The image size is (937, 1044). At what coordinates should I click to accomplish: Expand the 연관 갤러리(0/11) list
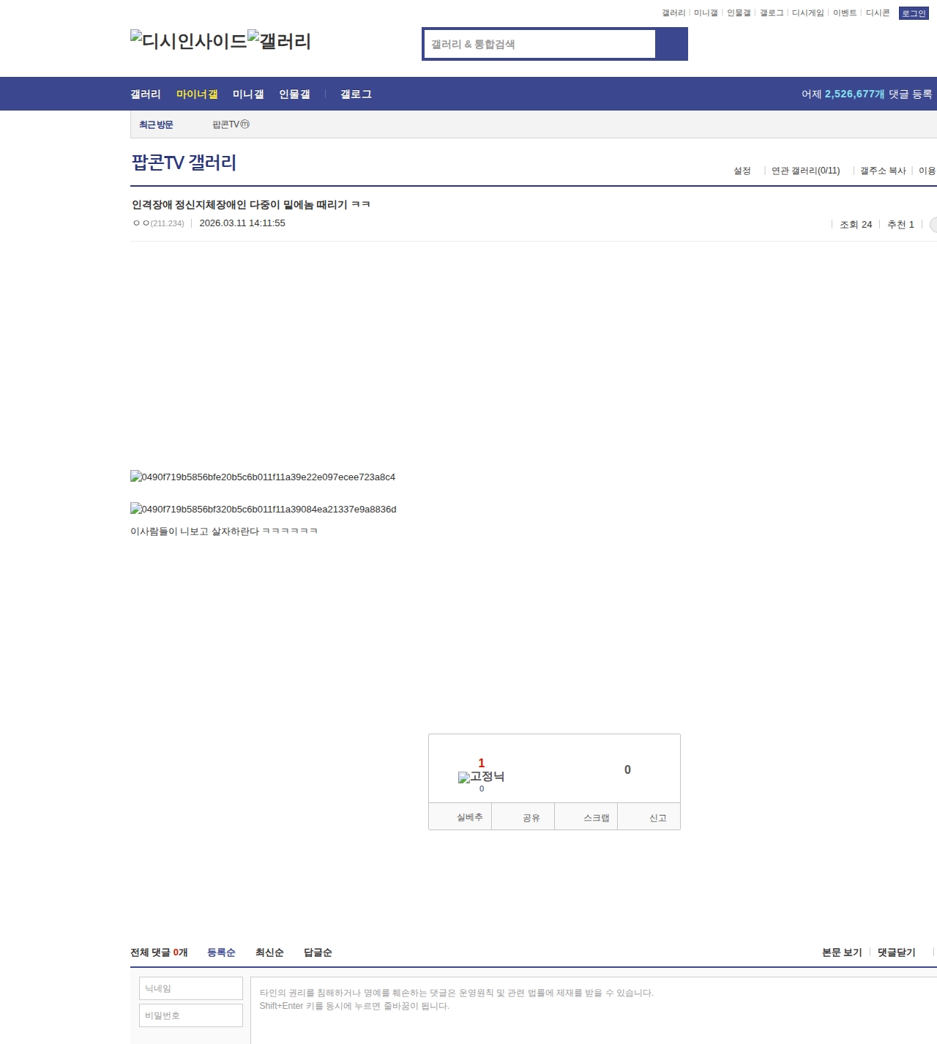tap(805, 171)
